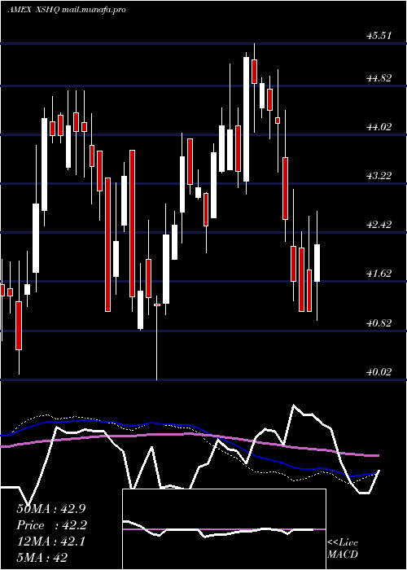Click inside the MACD inset chart
Screen dimensions: 407x570
[224, 529]
